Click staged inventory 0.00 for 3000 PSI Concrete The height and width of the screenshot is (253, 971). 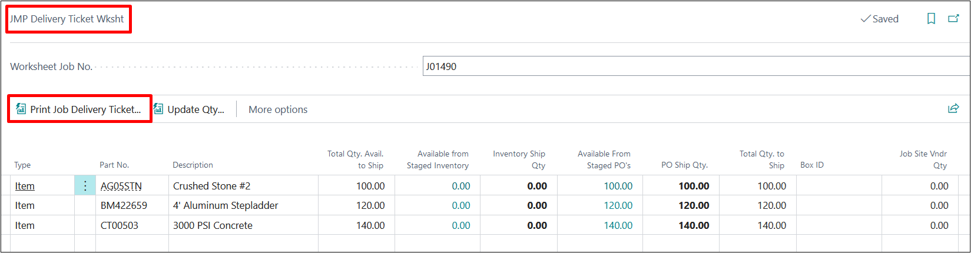pos(460,225)
